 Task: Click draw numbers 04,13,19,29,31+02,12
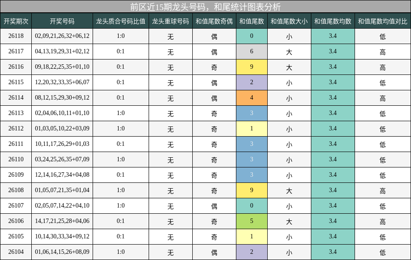click(62, 51)
